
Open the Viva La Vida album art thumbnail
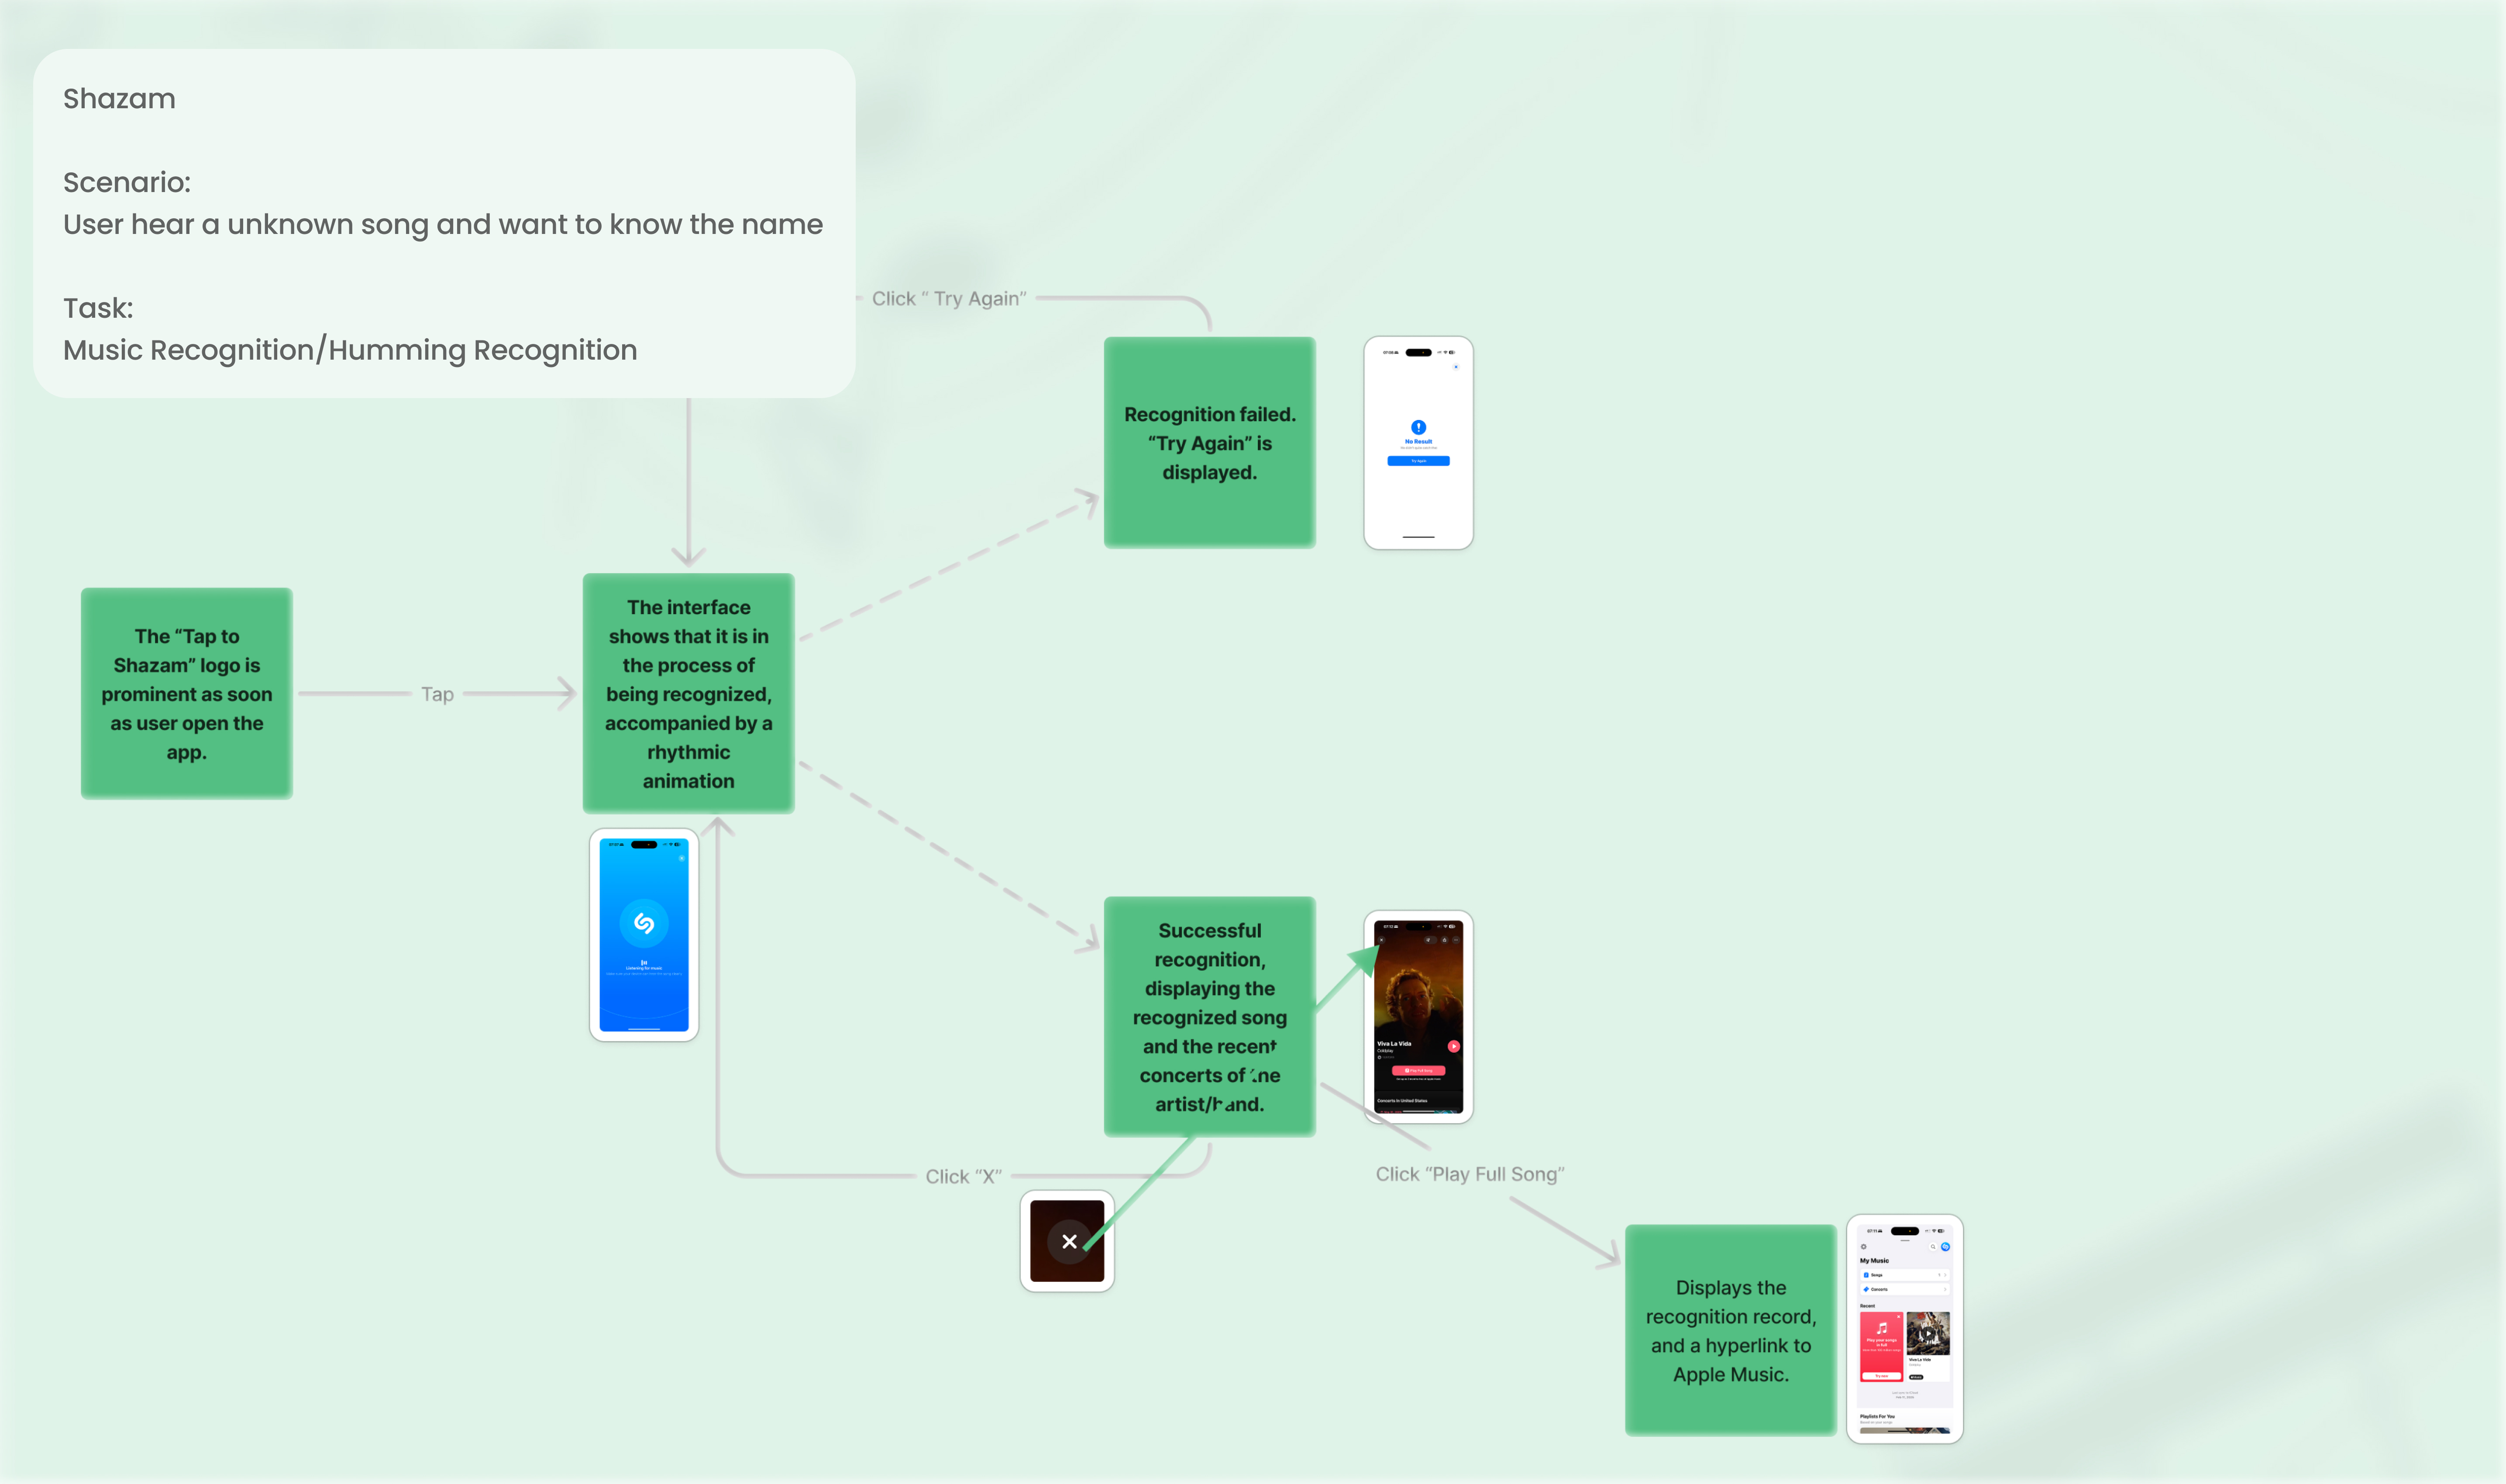click(x=1929, y=1334)
